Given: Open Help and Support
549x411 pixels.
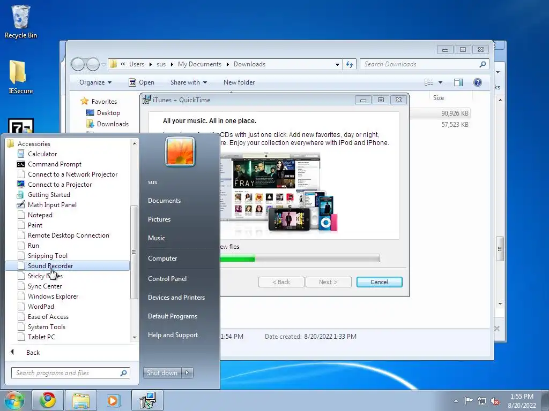Looking at the screenshot, I should coord(173,335).
